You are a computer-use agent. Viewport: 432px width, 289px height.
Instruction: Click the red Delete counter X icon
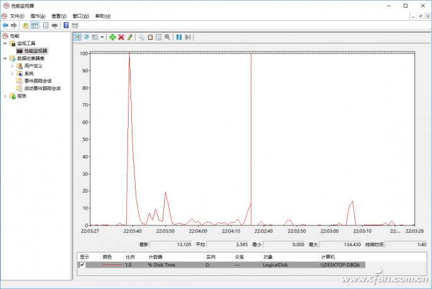click(121, 37)
